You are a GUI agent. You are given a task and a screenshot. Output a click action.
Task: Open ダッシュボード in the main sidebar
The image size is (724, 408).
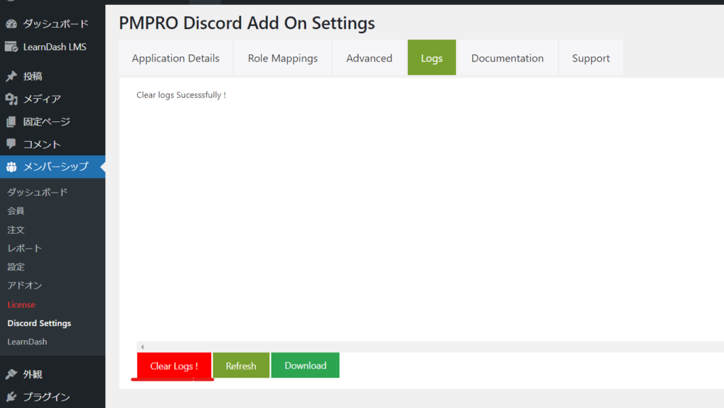52,23
